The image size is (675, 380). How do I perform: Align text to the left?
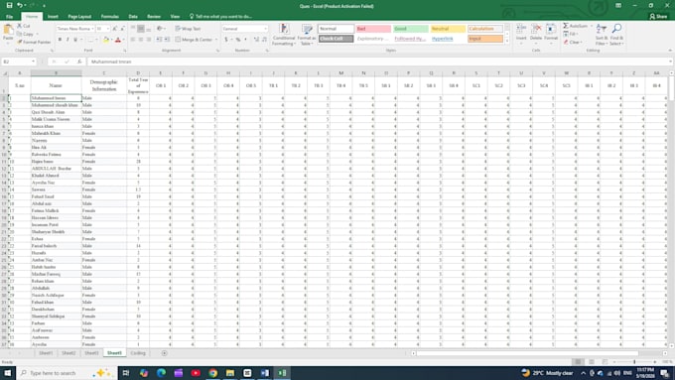(133, 40)
